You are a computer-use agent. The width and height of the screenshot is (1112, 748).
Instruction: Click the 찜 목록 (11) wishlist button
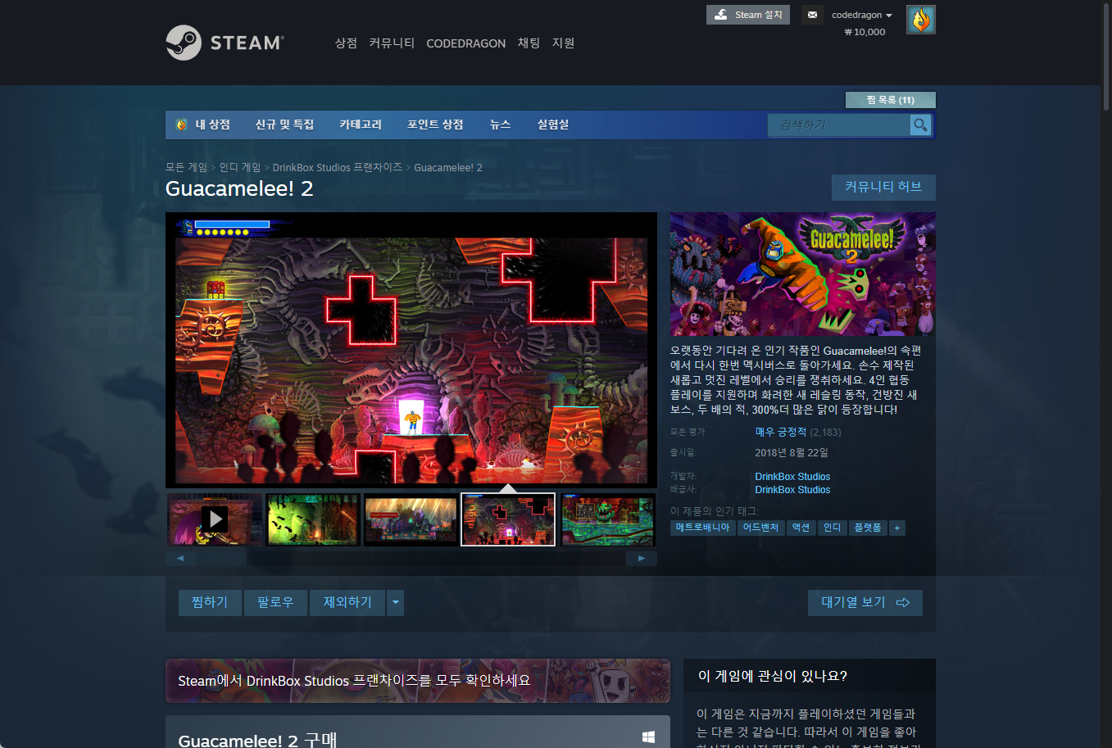coord(890,100)
